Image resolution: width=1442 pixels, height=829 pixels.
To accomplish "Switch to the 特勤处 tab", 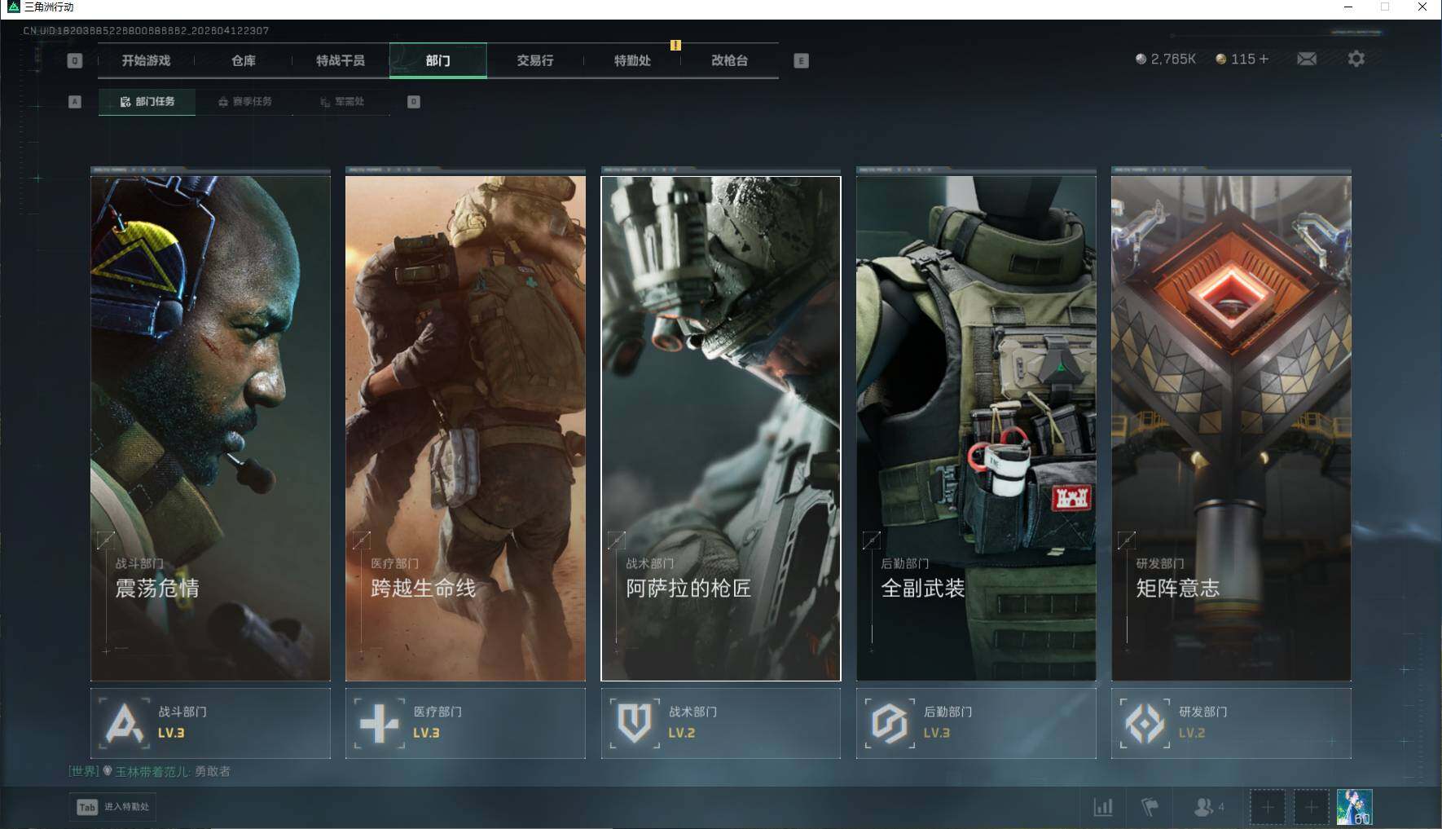I will coord(632,60).
